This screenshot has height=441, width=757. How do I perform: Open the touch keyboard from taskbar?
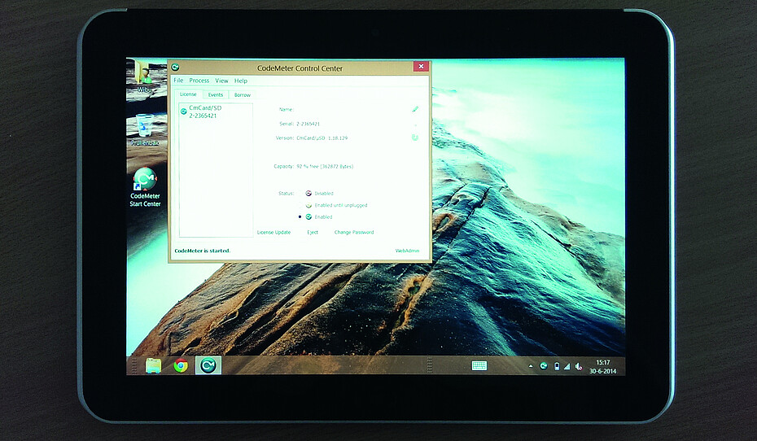pos(479,365)
